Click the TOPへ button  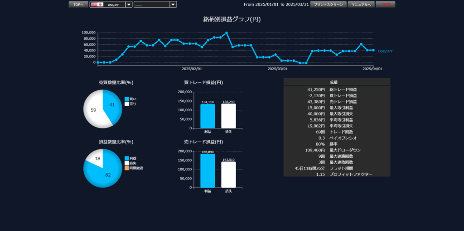(78, 5)
